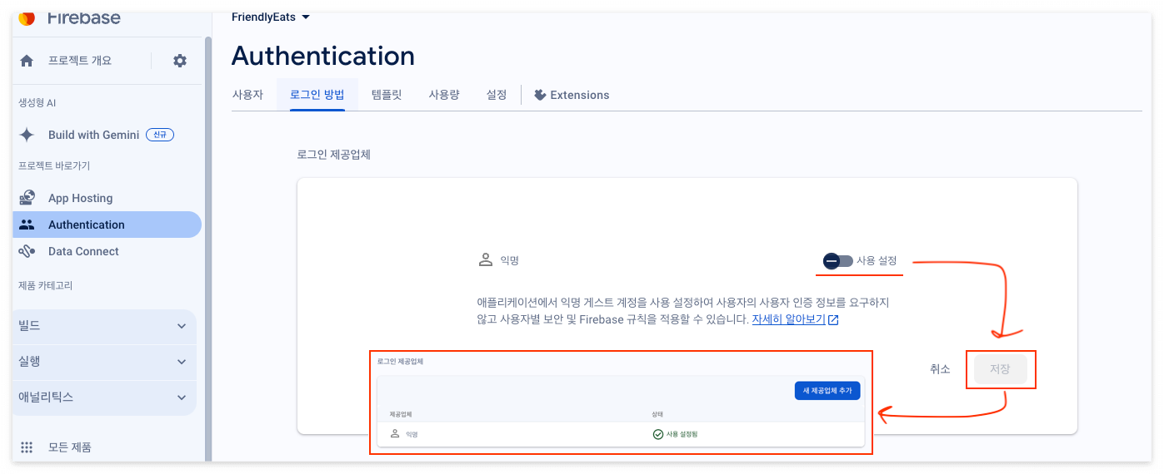Open the 자세히 알아보기 link
1164x474 pixels.
pyautogui.click(x=788, y=319)
